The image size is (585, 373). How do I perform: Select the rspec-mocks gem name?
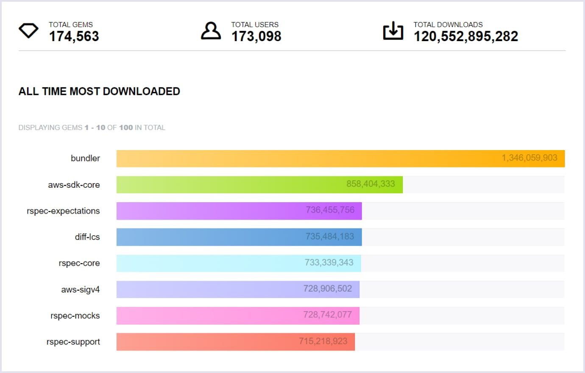75,316
